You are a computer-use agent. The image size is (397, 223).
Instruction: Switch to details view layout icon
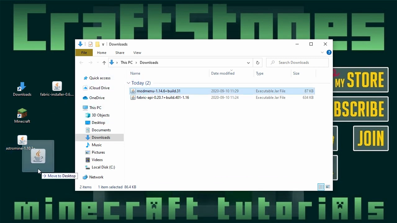pos(321,187)
